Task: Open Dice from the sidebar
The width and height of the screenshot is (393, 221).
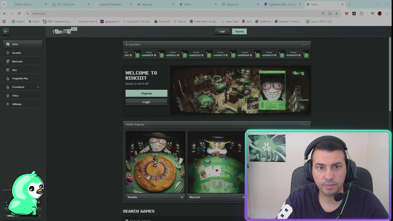Action: point(23,70)
